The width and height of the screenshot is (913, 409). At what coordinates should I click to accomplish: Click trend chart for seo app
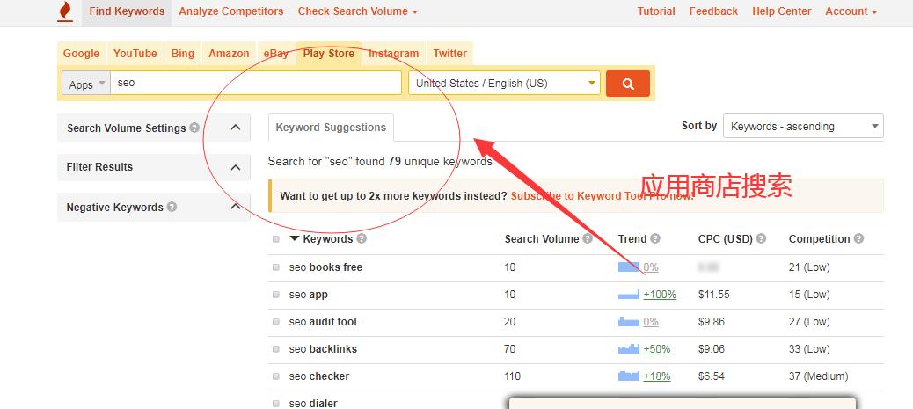pyautogui.click(x=629, y=295)
